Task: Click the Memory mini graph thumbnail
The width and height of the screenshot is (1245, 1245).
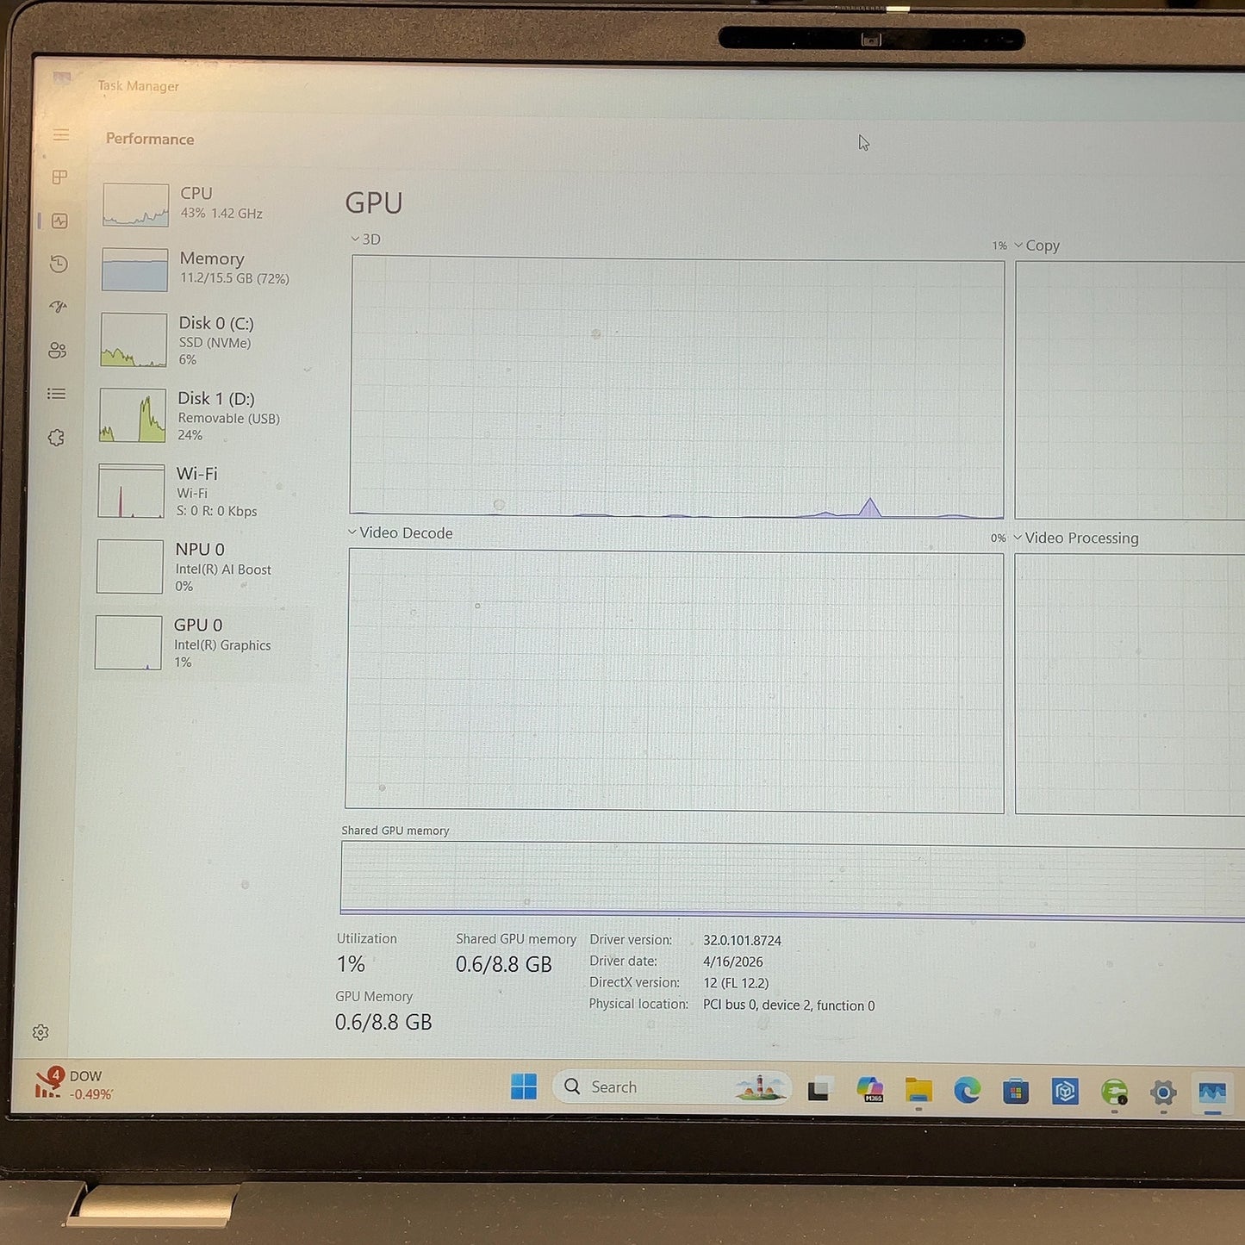Action: [134, 270]
